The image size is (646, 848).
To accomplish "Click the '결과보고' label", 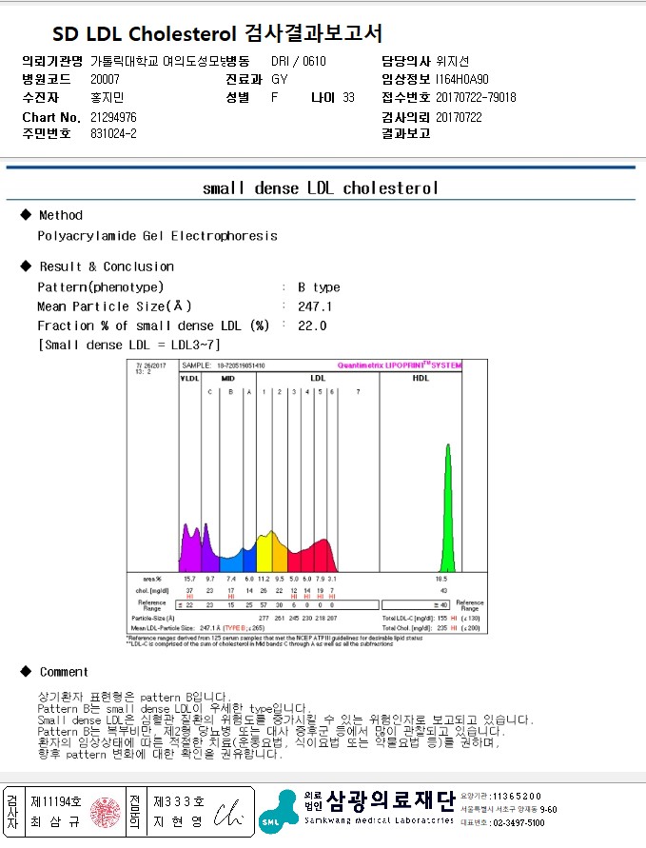I will 406,133.
